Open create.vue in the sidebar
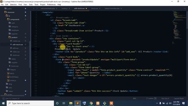 point(16,41)
